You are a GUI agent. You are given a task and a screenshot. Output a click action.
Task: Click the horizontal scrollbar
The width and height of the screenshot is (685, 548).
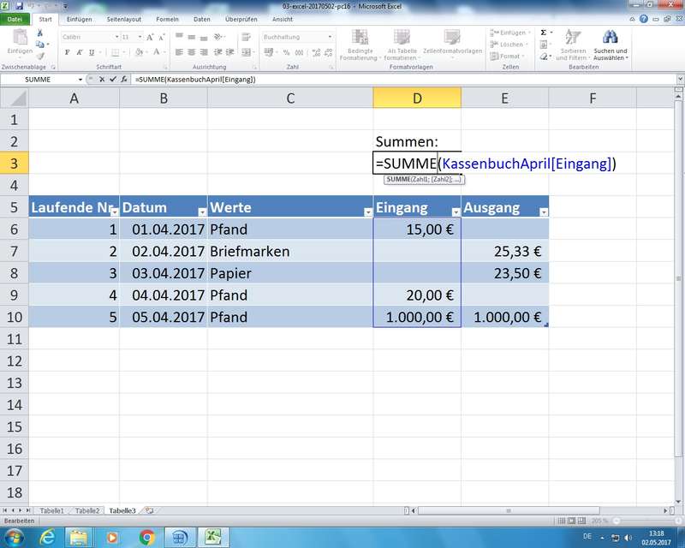pyautogui.click(x=509, y=510)
